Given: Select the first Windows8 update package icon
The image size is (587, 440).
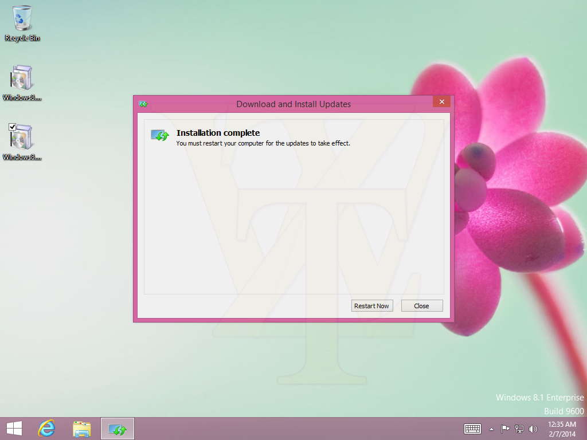Looking at the screenshot, I should [x=22, y=82].
